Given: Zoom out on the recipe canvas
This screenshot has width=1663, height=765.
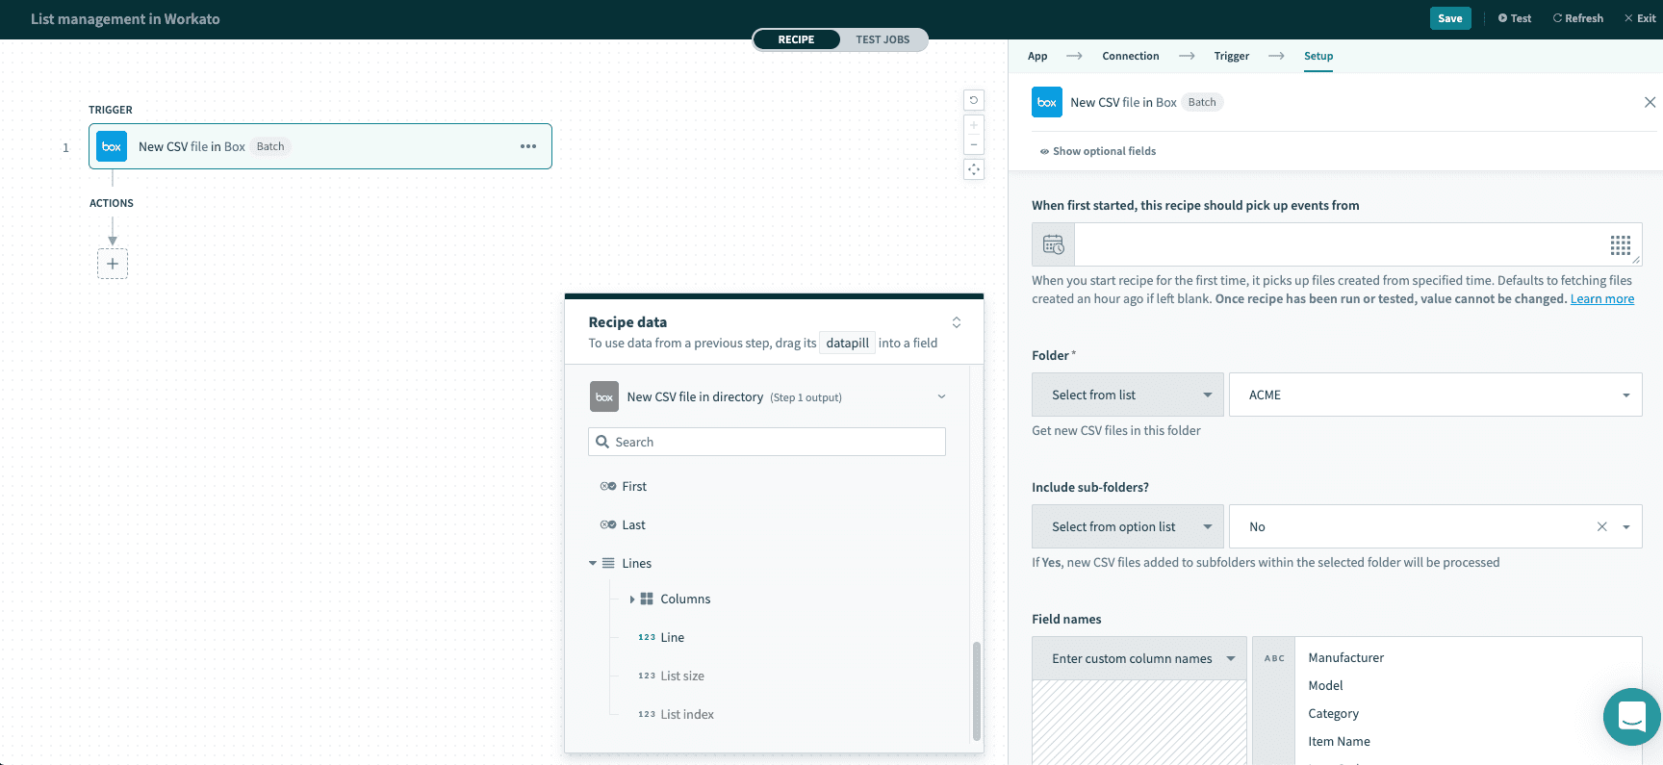Looking at the screenshot, I should pos(974,144).
